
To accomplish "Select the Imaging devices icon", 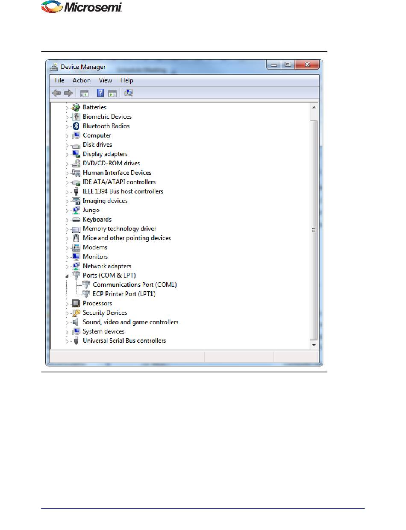I will tap(76, 201).
